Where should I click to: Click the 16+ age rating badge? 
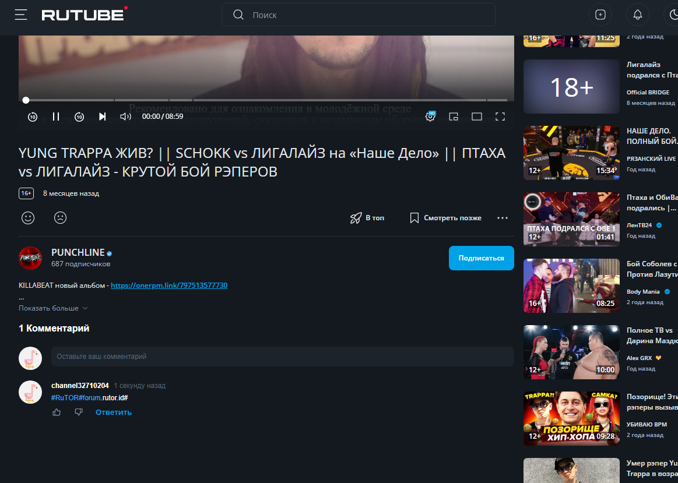pyautogui.click(x=26, y=193)
